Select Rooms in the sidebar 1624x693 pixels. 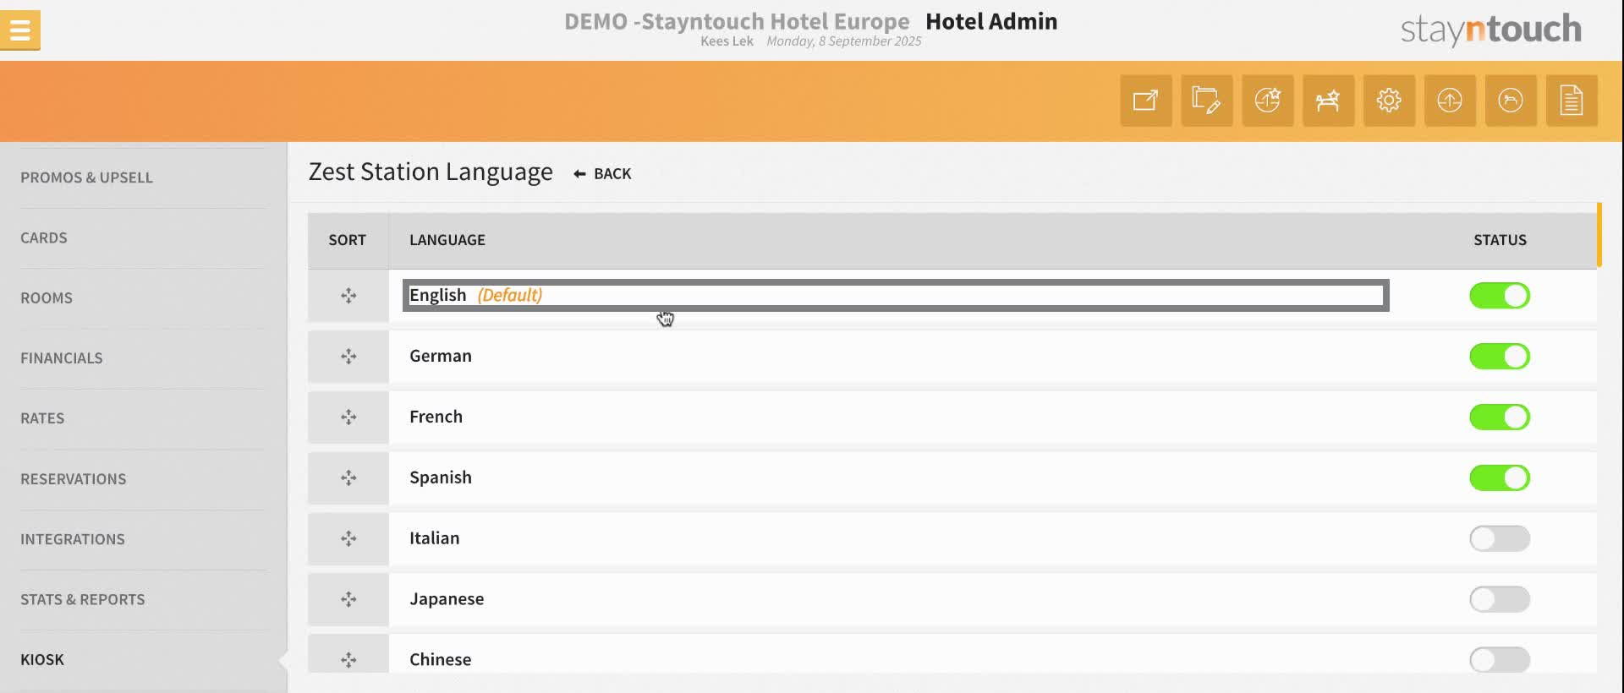[47, 298]
